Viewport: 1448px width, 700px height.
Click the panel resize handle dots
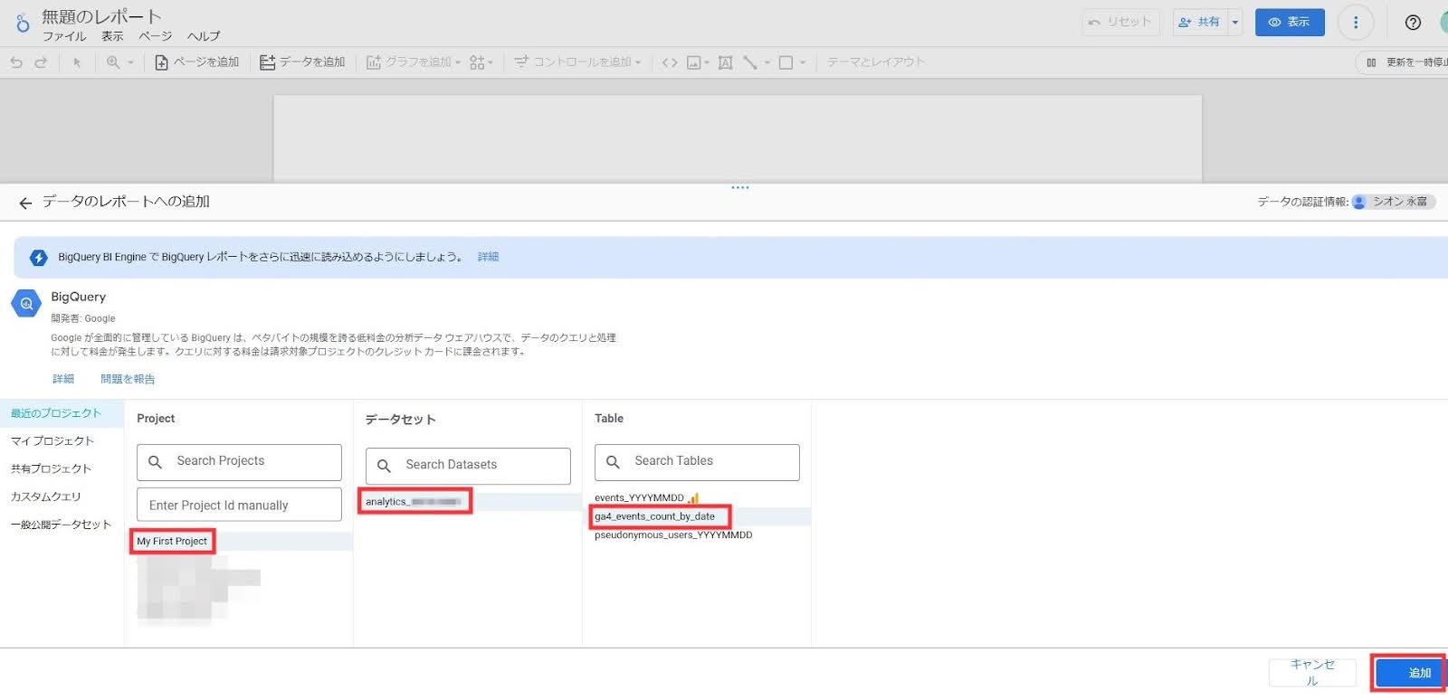[x=739, y=188]
